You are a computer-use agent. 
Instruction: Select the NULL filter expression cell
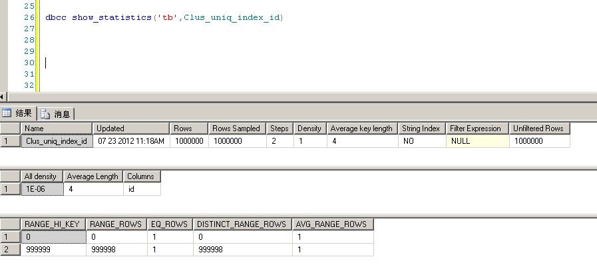tap(477, 141)
